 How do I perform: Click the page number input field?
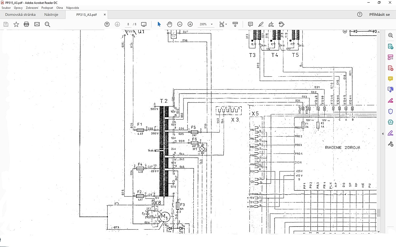[128, 24]
